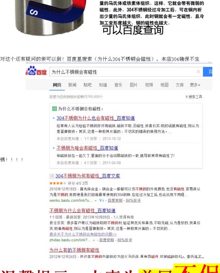Screen dimensions: 220x273
Task: Expand the 更多 menu
Action: tap(195, 85)
